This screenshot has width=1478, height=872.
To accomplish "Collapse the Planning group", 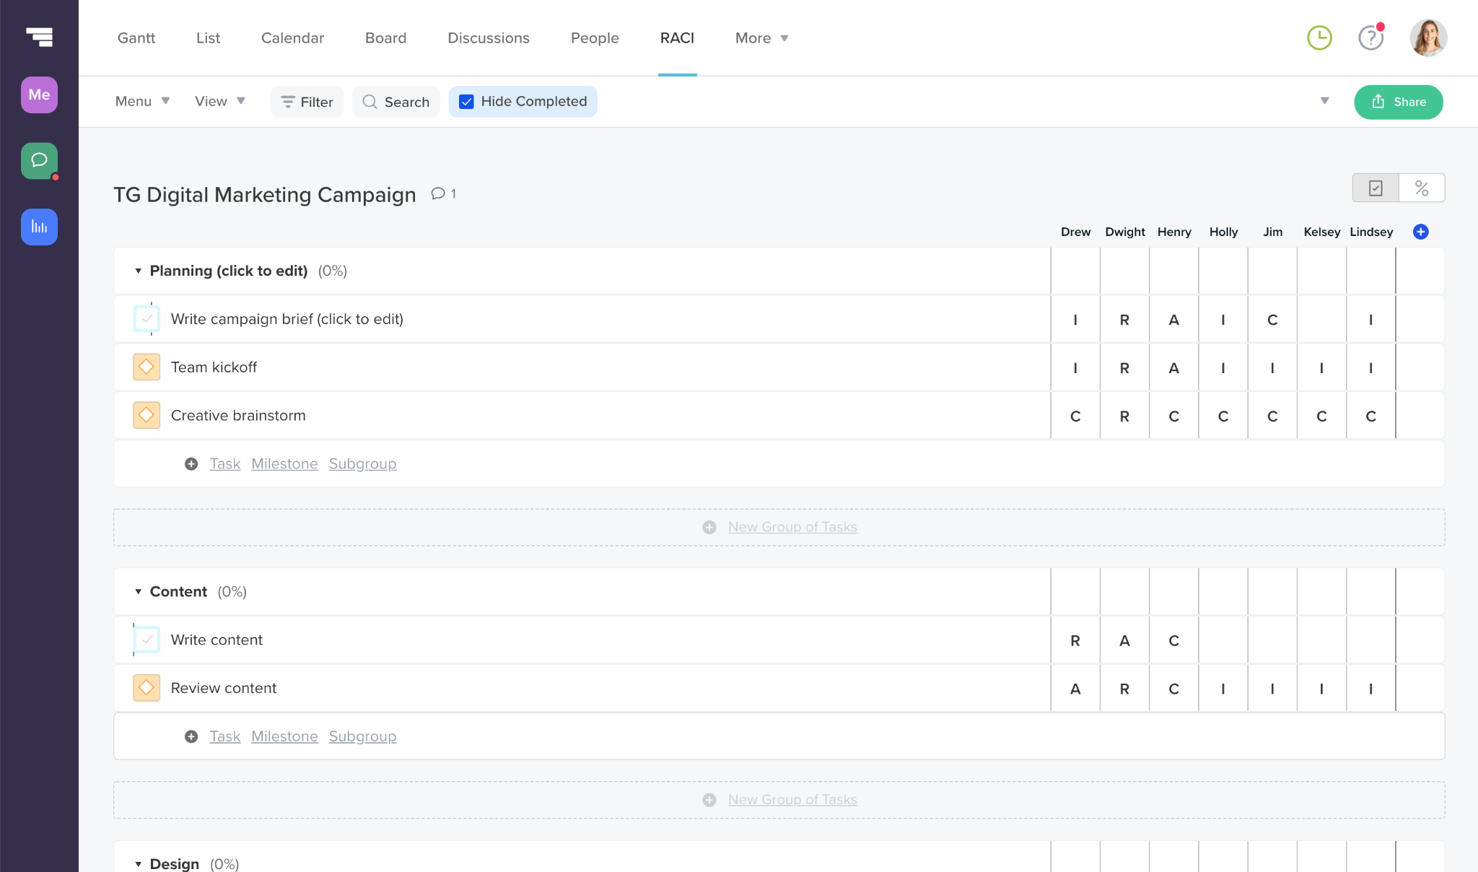I will [x=138, y=271].
